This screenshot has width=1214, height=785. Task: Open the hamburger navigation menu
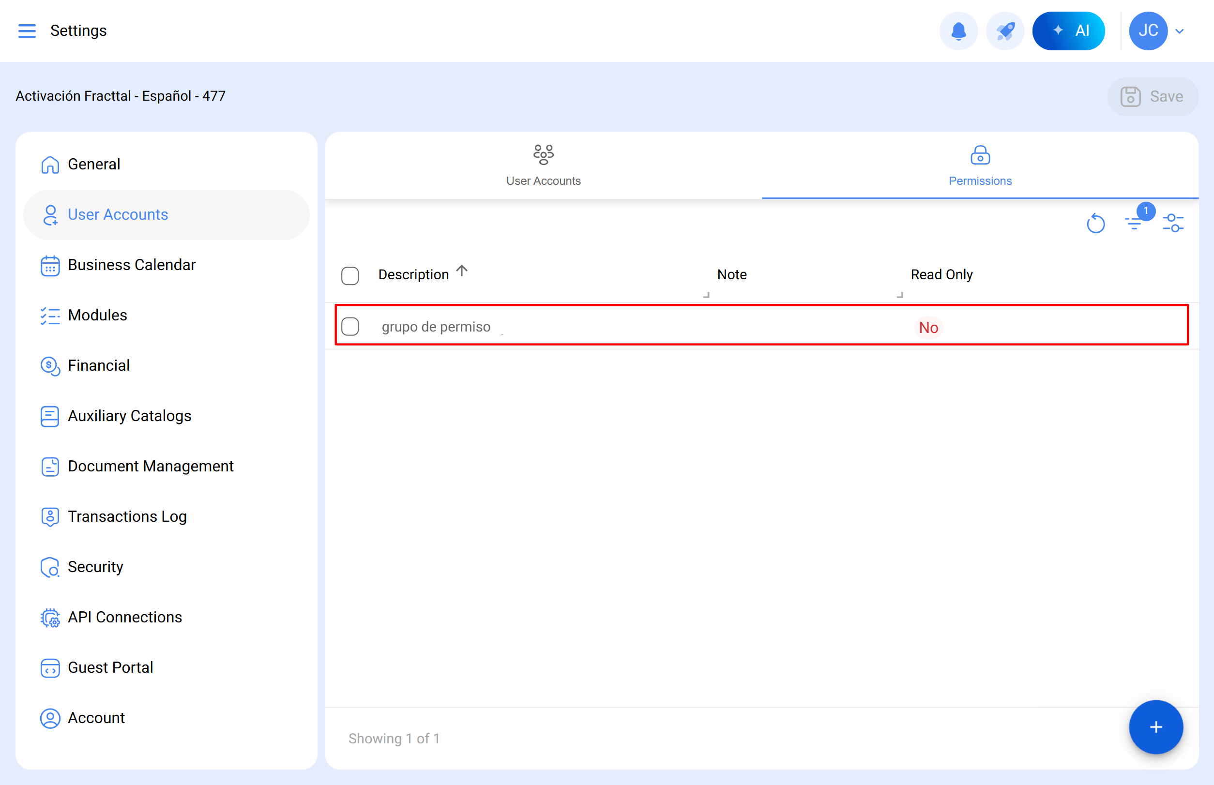pos(27,30)
